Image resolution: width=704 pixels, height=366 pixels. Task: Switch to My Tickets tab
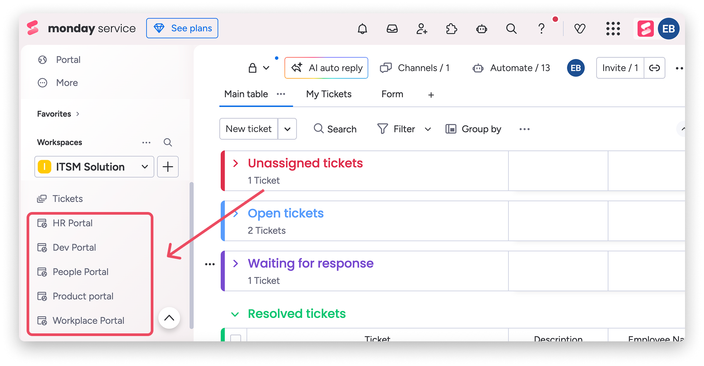[x=329, y=94]
